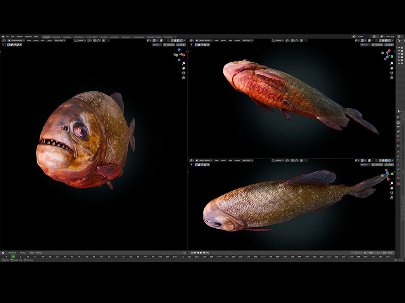Viewport: 405px width, 303px height.
Task: Open the Window menu
Action: click(x=28, y=37)
